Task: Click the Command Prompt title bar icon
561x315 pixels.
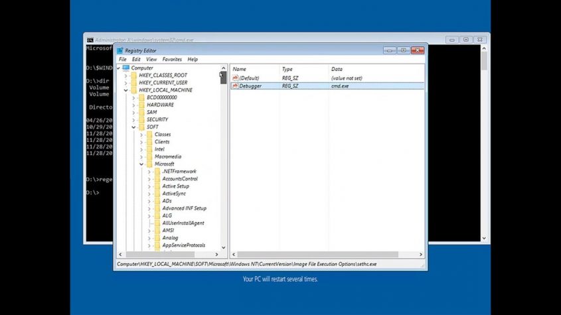Action: tap(90, 40)
